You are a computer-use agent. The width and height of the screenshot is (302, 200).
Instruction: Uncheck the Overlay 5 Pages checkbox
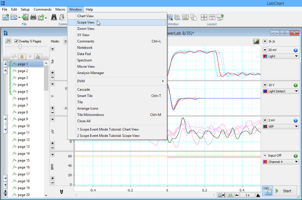point(16,41)
